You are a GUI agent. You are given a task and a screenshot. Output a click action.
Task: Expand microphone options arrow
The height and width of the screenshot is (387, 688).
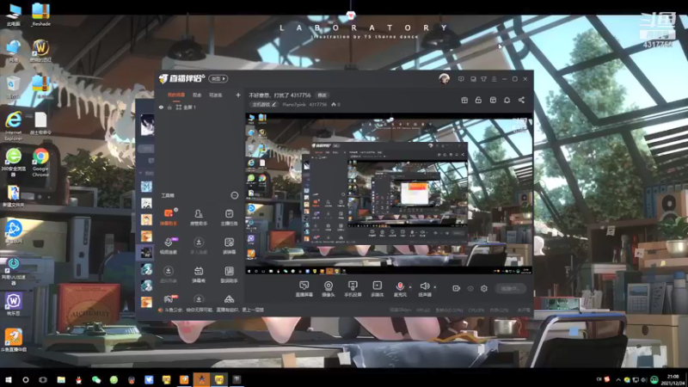click(410, 287)
